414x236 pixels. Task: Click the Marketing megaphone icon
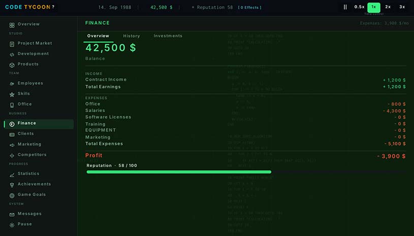coord(12,145)
